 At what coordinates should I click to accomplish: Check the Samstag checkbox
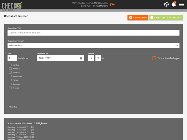10,84
